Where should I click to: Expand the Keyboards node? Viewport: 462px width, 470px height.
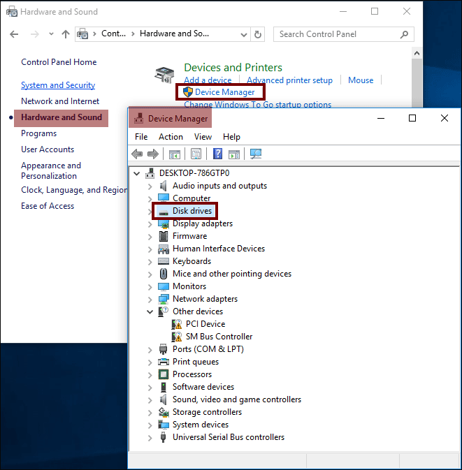(150, 262)
